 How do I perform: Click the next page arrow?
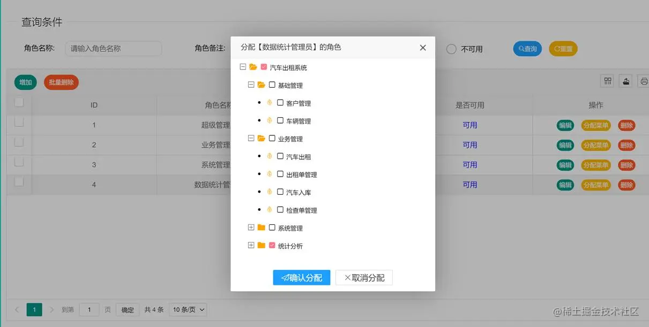click(x=52, y=309)
